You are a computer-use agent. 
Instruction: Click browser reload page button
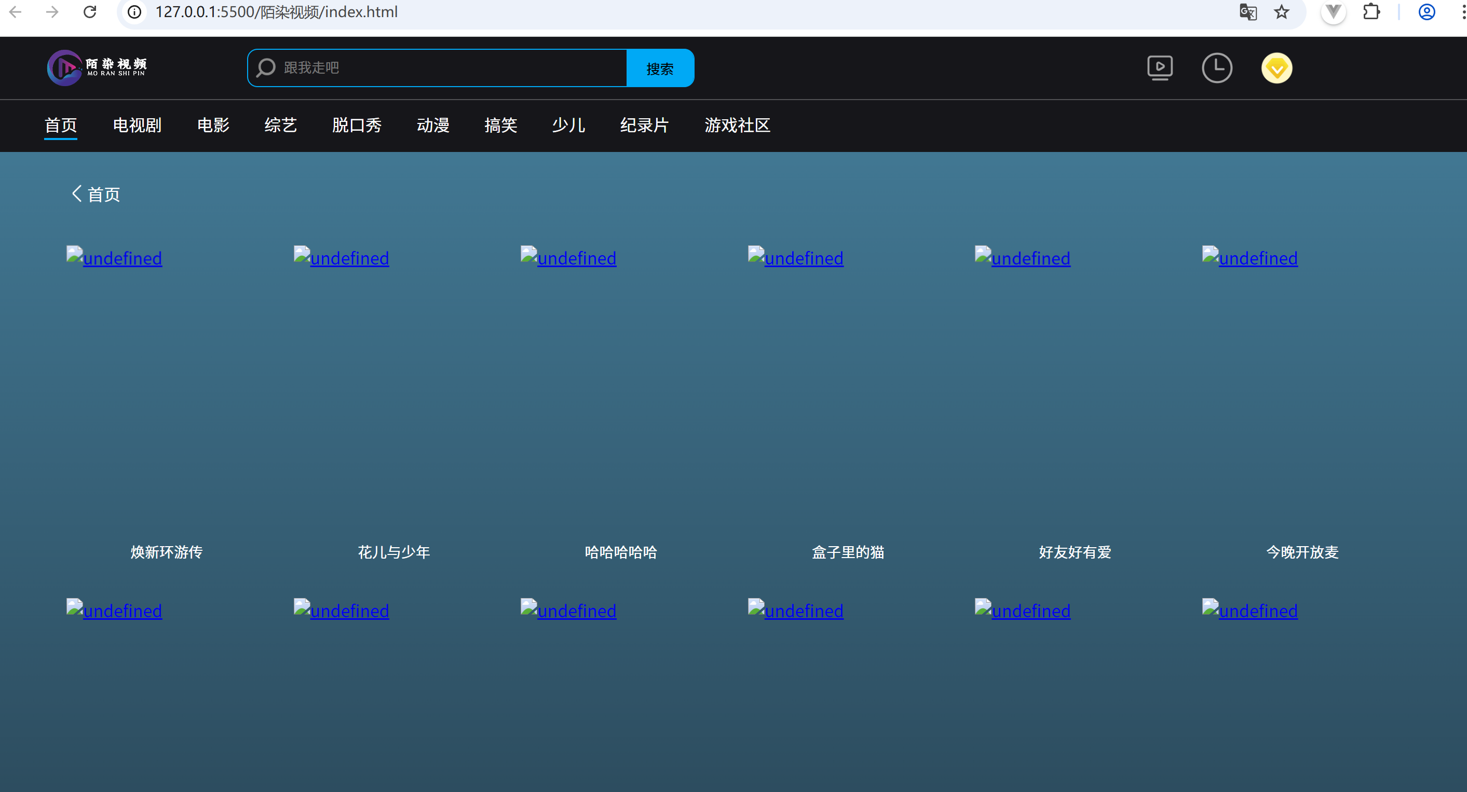click(90, 12)
